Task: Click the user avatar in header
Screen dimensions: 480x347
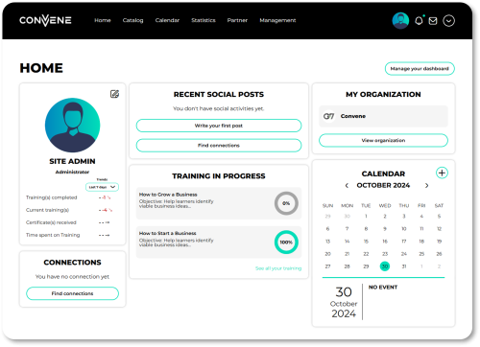Action: [400, 20]
